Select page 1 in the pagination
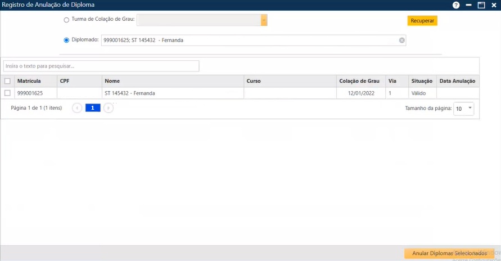This screenshot has width=501, height=261. click(93, 108)
